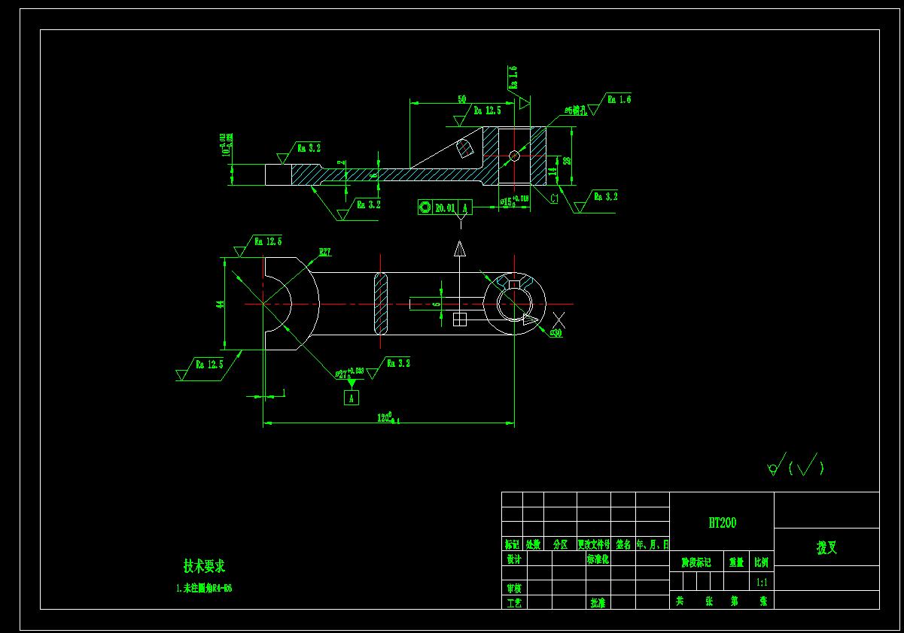Click the 共 text in sheet count row
904x633 pixels.
coord(680,601)
